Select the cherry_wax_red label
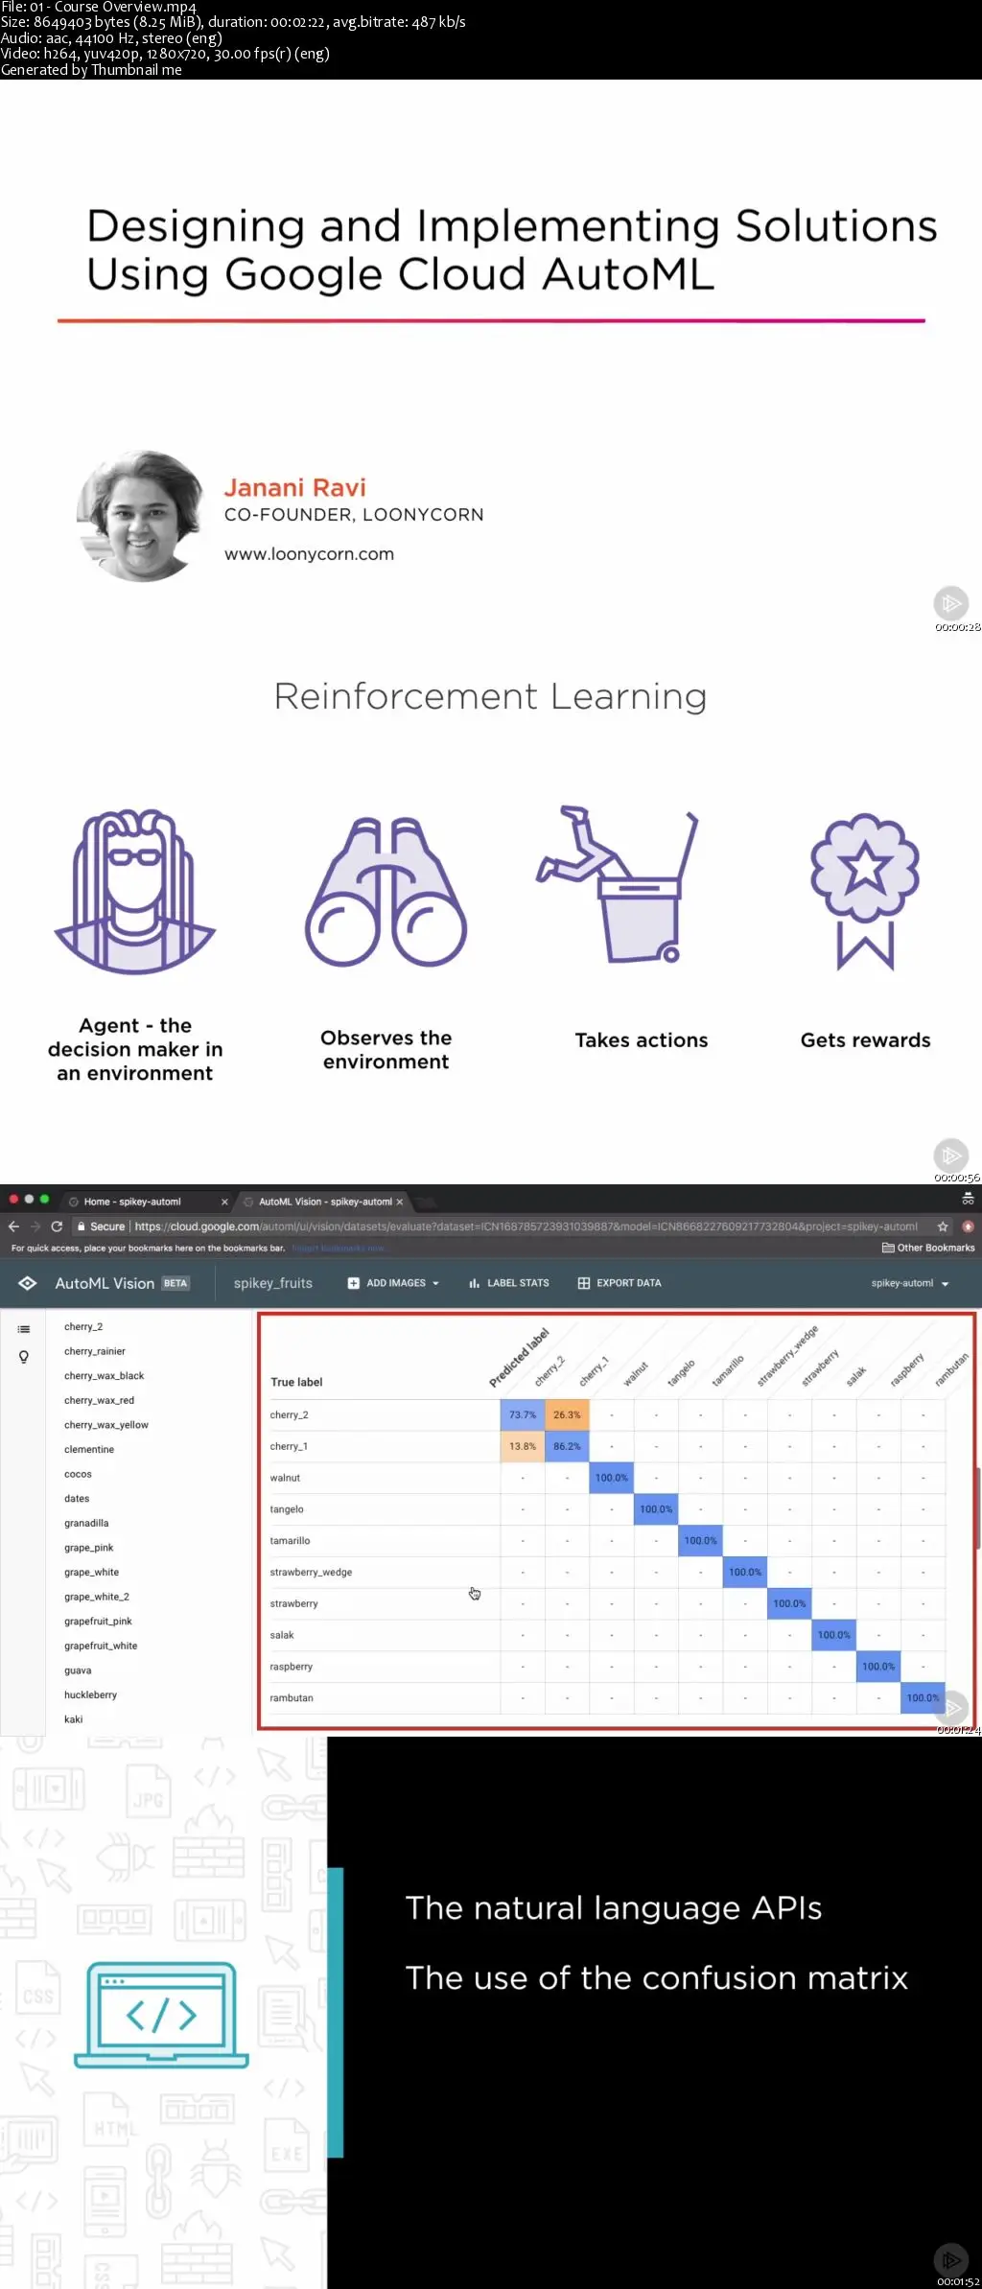Viewport: 982px width, 2289px height. (100, 1400)
